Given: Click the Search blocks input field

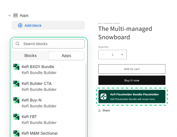Looking at the screenshot, I should pos(49,44).
